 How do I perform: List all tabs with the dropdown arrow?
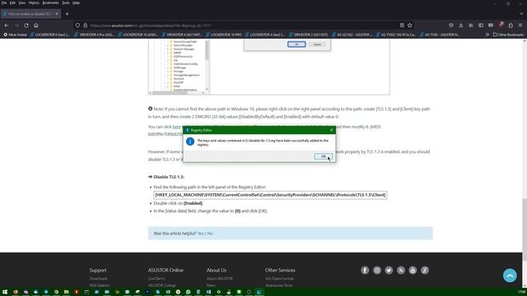coord(521,14)
